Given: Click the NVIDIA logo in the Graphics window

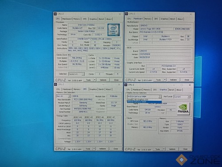Looking at the screenshot, I should click(183, 109).
